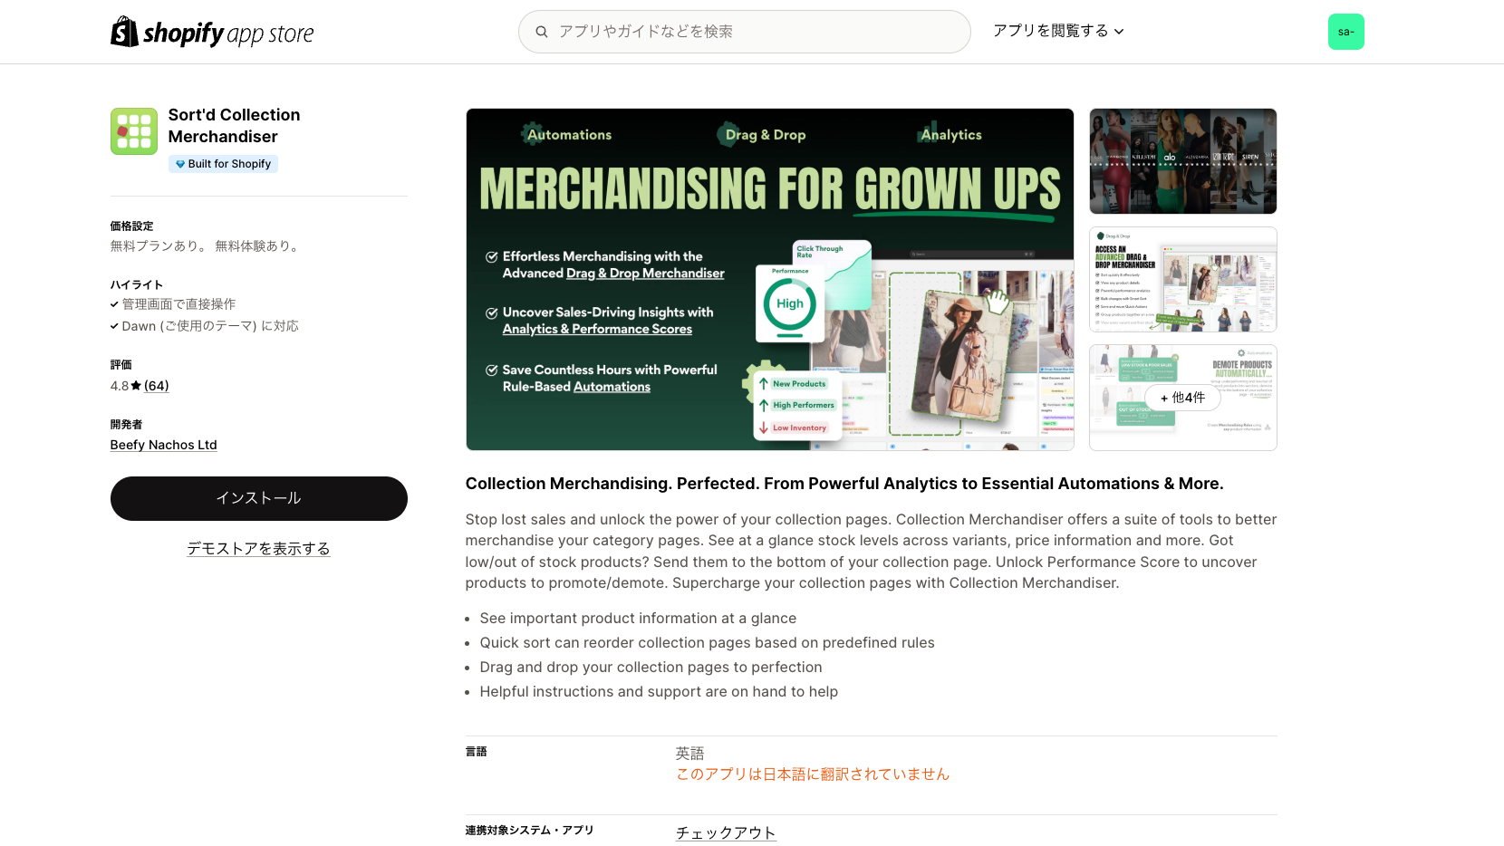Viewport: 1504px width, 846px height.
Task: Click the High performance gauge graphic
Action: (x=790, y=304)
